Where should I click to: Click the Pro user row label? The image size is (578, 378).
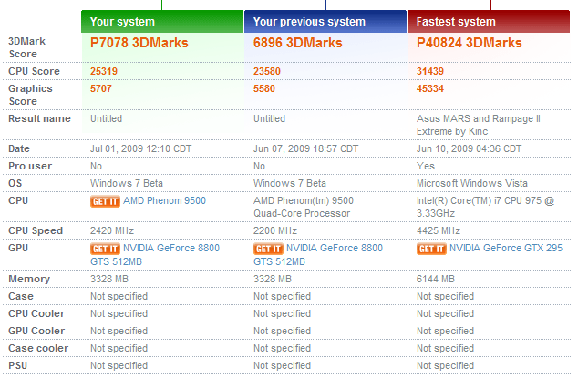(x=30, y=166)
